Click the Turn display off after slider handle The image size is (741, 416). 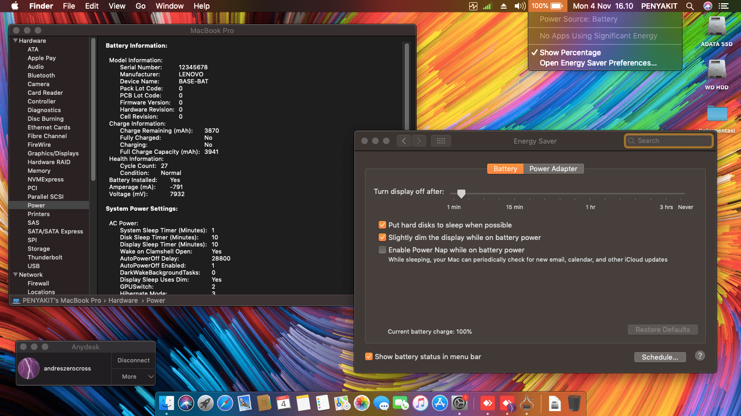click(x=461, y=193)
